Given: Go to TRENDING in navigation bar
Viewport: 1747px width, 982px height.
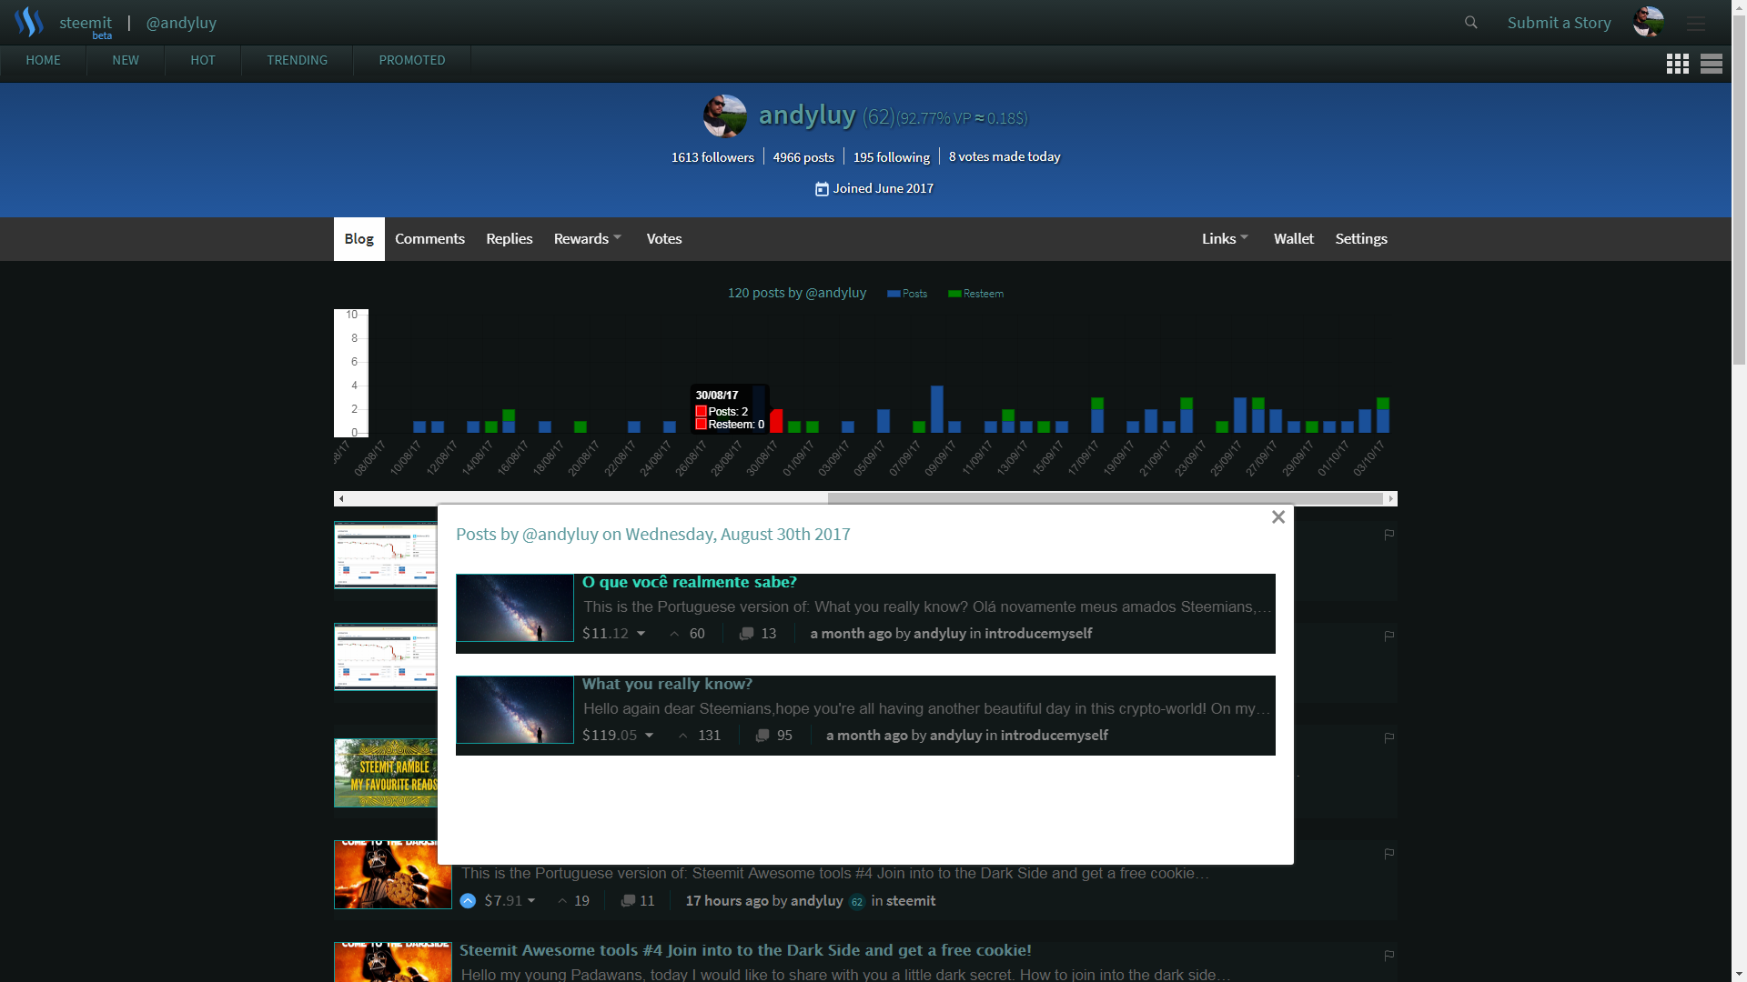Looking at the screenshot, I should 297,60.
